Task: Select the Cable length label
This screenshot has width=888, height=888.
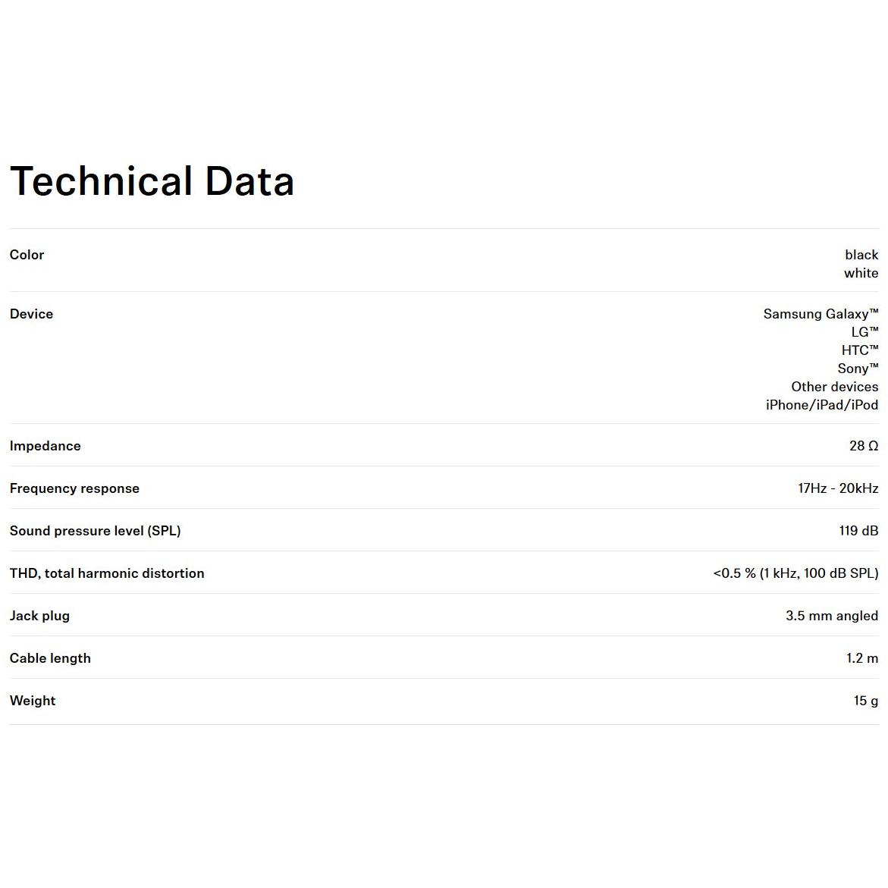Action: point(50,658)
